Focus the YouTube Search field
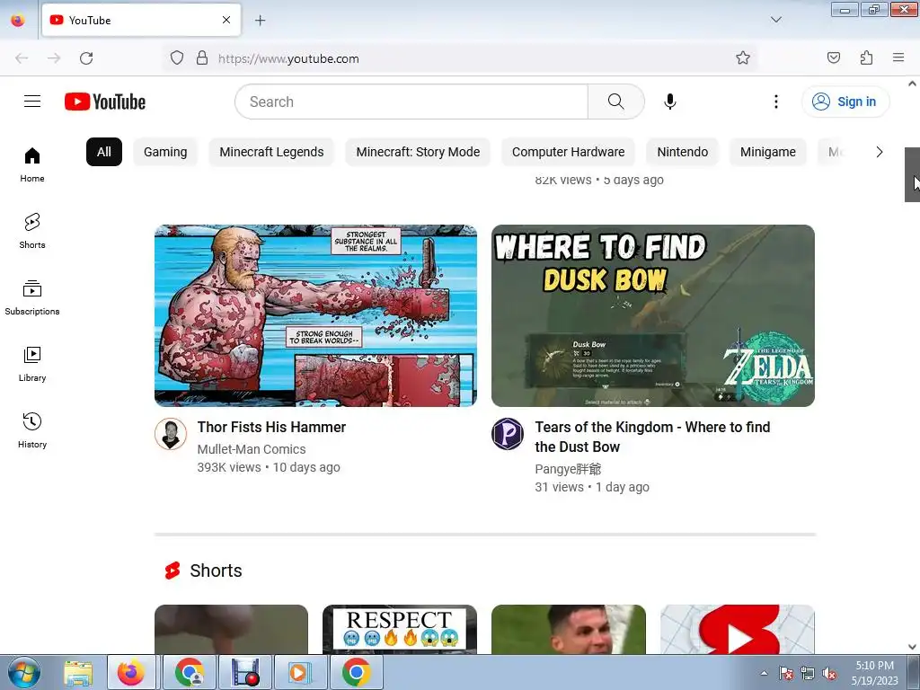 411,102
